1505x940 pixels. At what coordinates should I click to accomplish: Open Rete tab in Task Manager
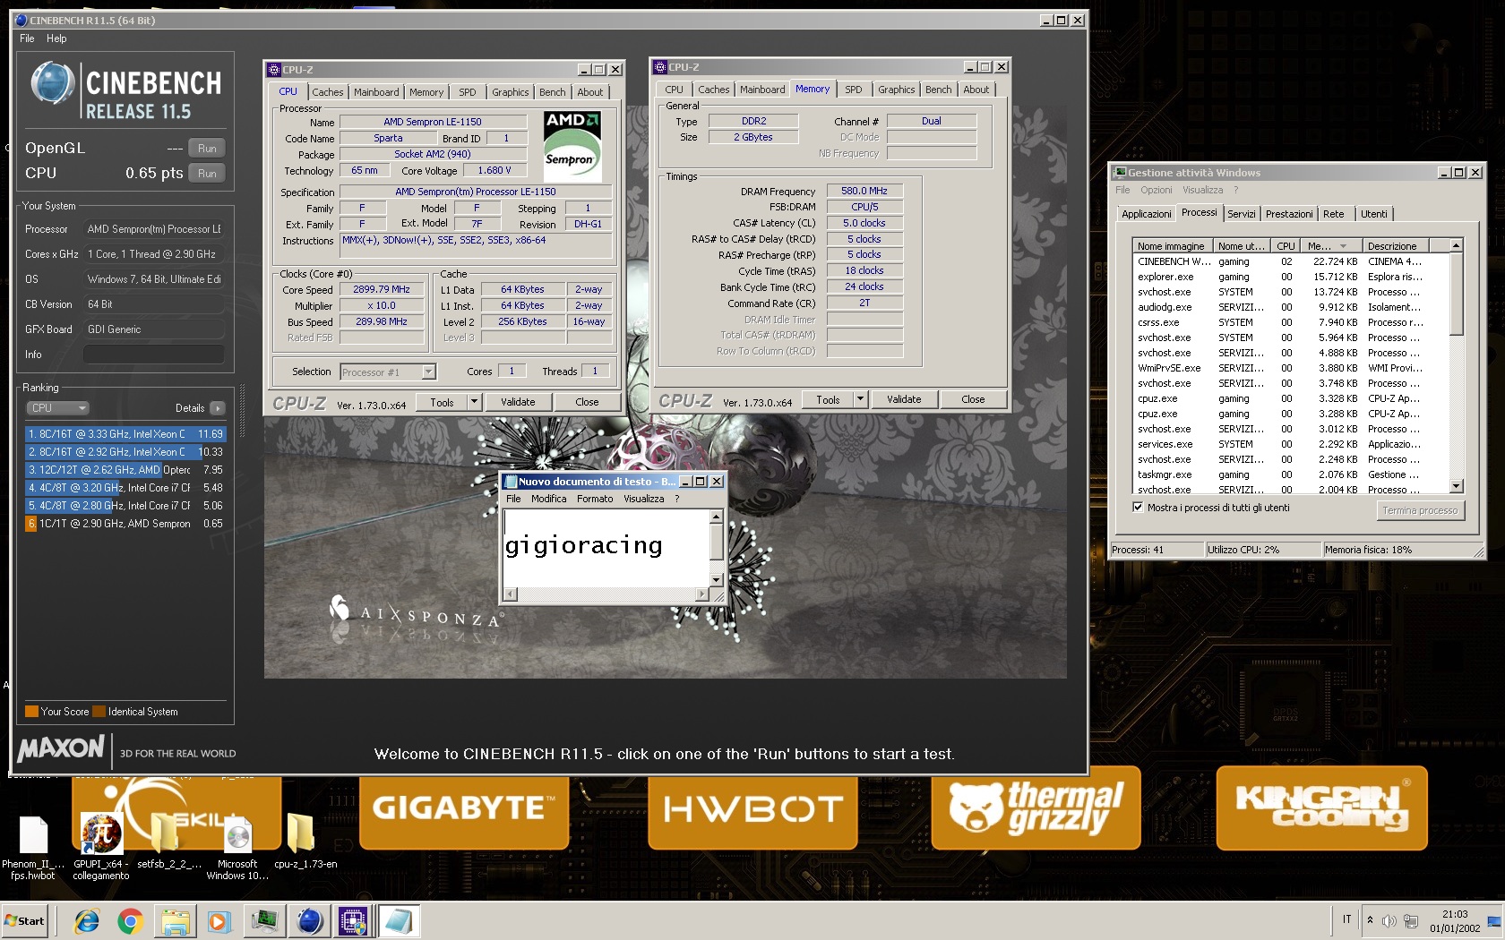(1334, 214)
